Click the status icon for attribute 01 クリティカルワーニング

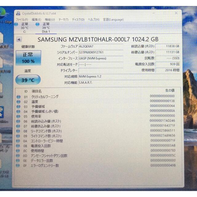coord(18,97)
